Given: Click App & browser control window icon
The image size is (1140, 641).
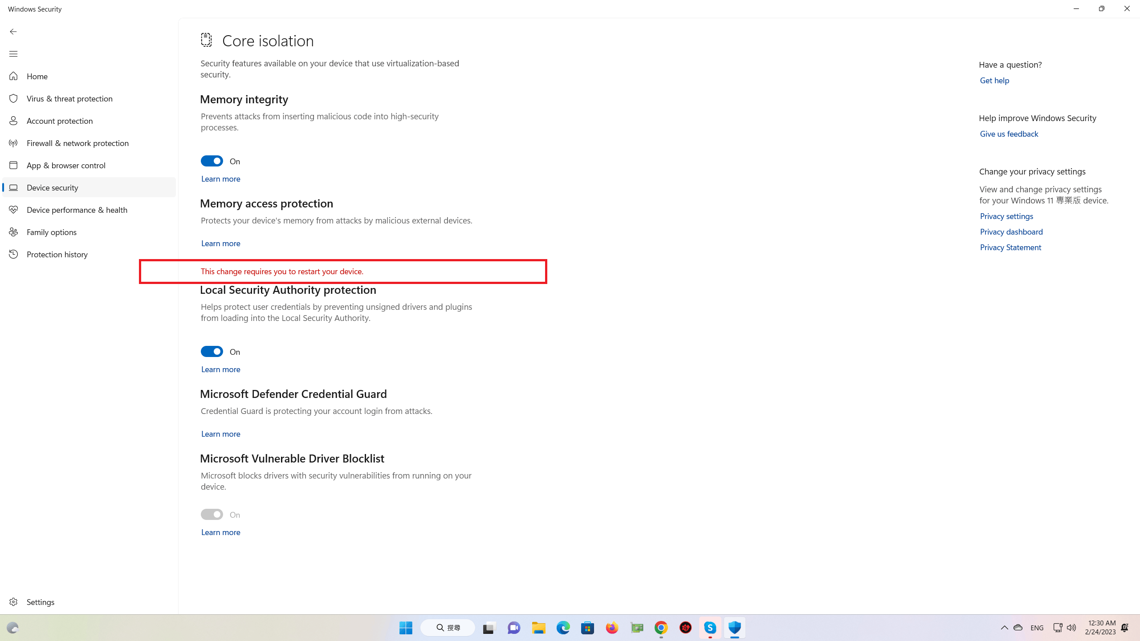Looking at the screenshot, I should coord(13,165).
